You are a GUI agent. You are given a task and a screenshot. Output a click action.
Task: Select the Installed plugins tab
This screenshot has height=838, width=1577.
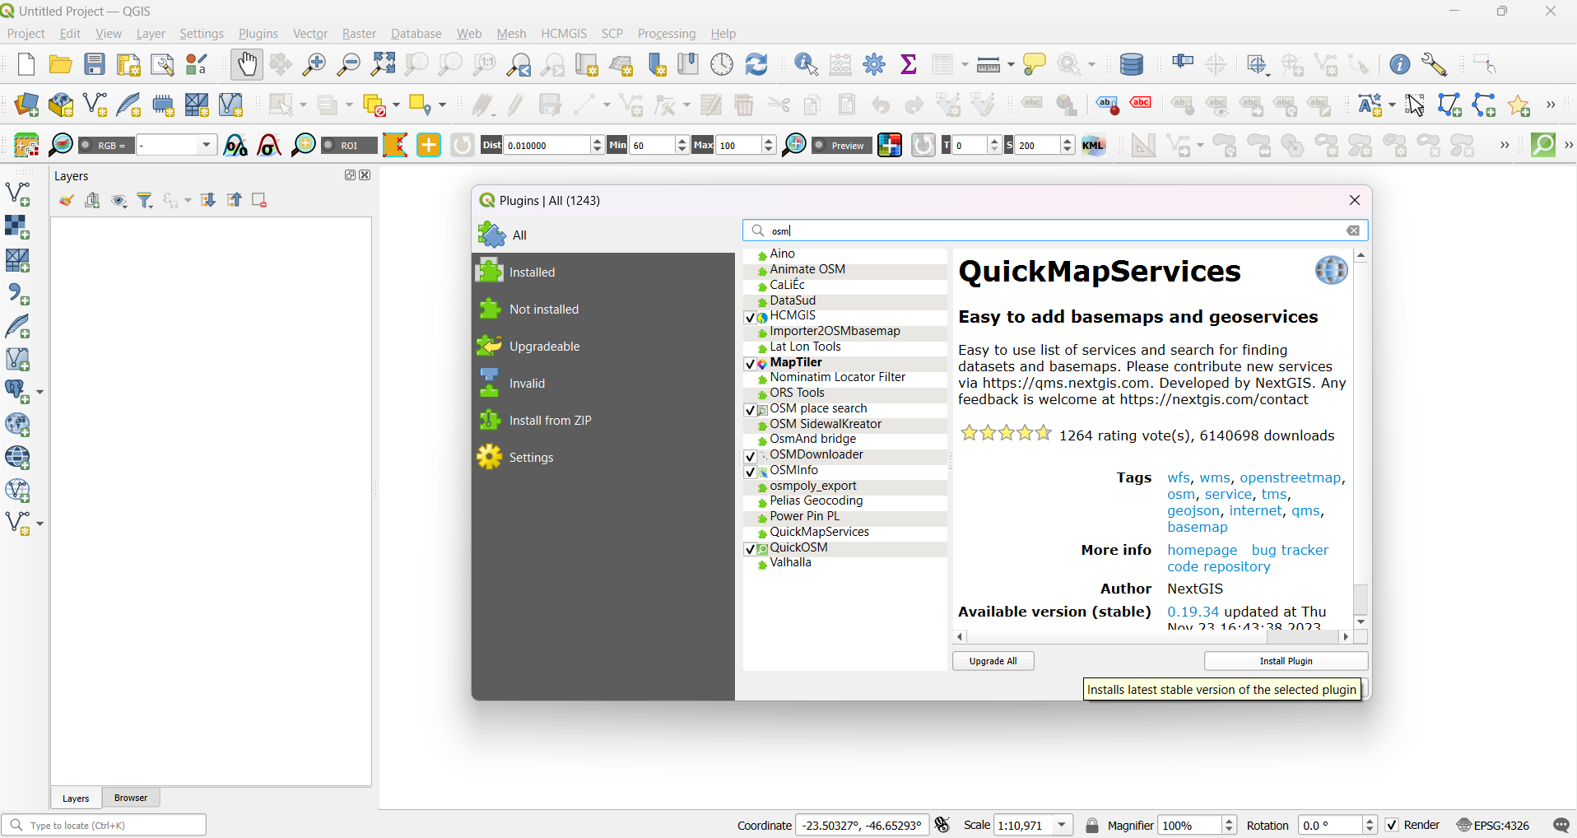click(x=603, y=272)
